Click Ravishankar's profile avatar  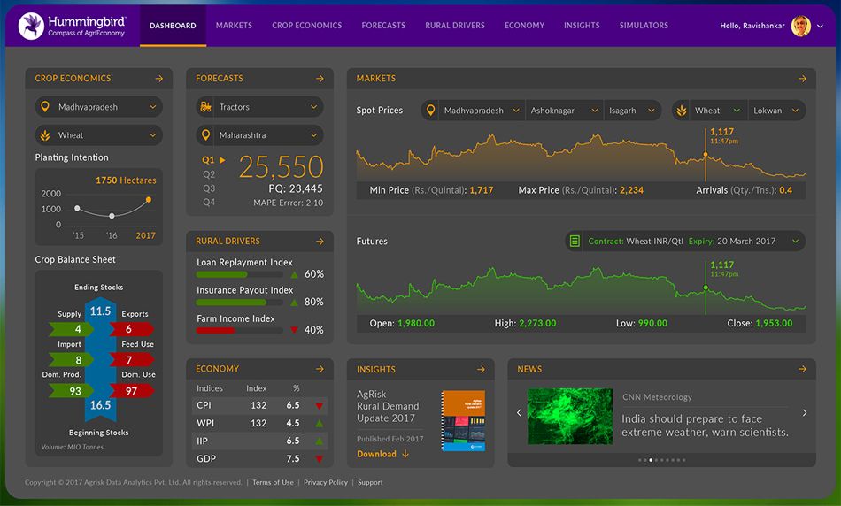tap(800, 26)
